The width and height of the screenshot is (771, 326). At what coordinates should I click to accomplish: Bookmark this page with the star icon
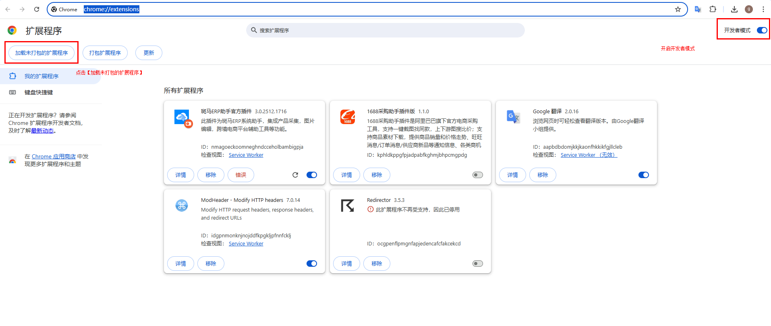678,9
